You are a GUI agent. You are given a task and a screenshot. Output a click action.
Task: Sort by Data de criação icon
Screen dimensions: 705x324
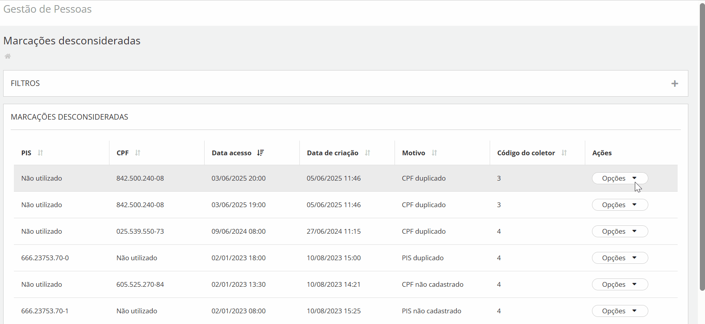[x=368, y=153]
